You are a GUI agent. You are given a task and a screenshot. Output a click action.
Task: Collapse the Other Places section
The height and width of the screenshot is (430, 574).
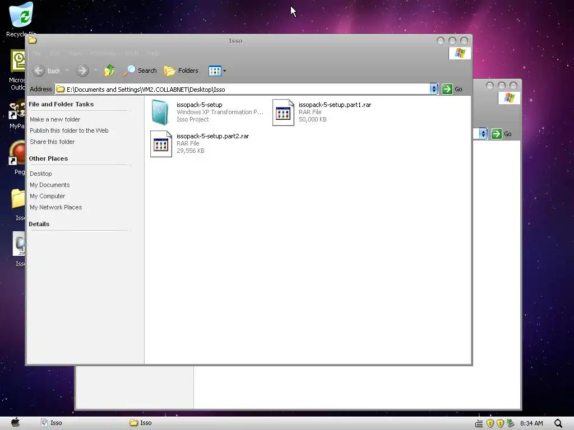pos(48,158)
